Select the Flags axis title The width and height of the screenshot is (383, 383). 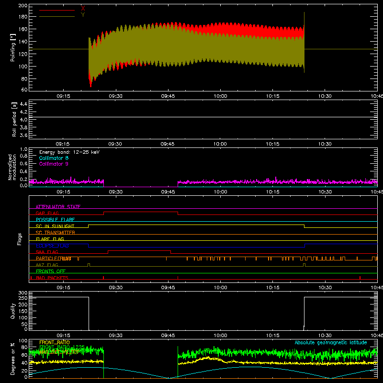20,239
